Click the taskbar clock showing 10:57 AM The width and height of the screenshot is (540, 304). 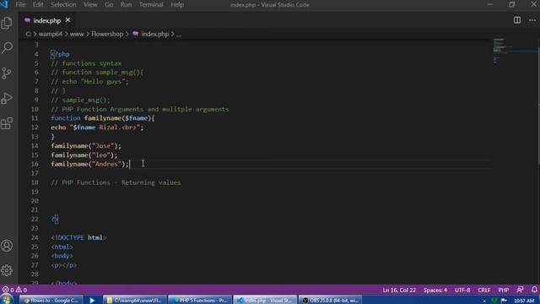coord(524,301)
